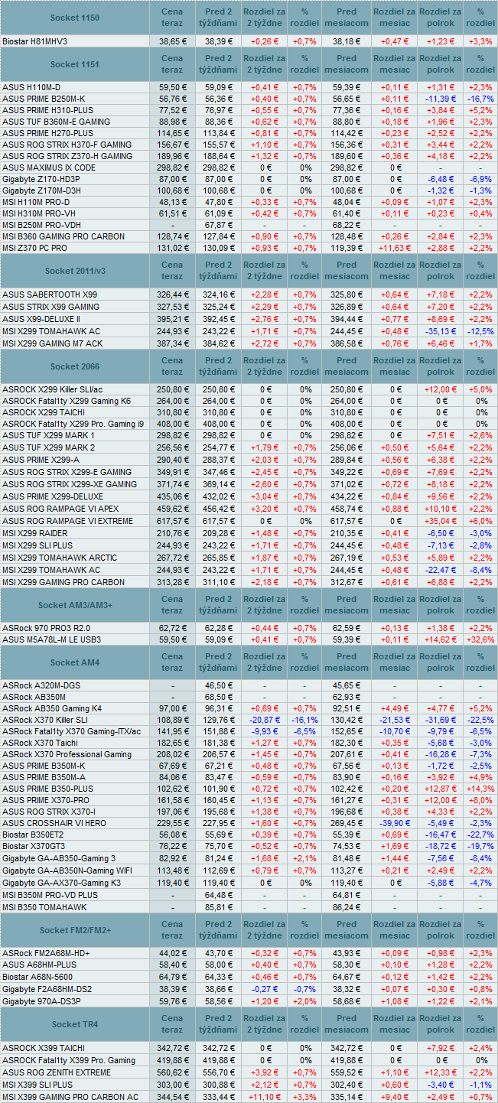
Task: Click ASUS PRIME B250M-K product name
Action: [x=44, y=99]
